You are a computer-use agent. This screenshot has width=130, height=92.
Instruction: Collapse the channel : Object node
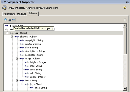pos(12,37)
